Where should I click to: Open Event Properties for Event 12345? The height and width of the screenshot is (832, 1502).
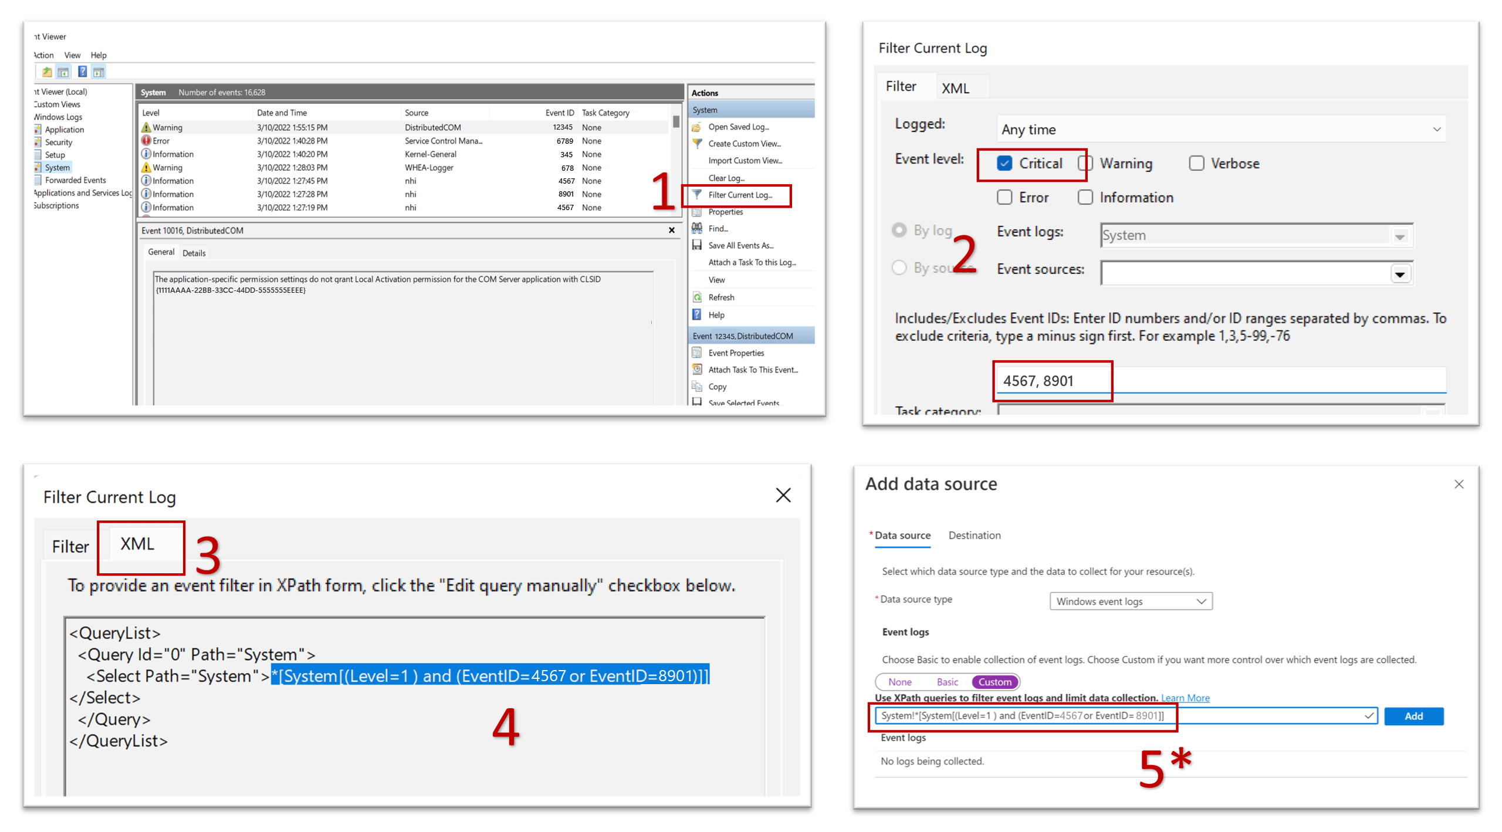click(x=735, y=353)
